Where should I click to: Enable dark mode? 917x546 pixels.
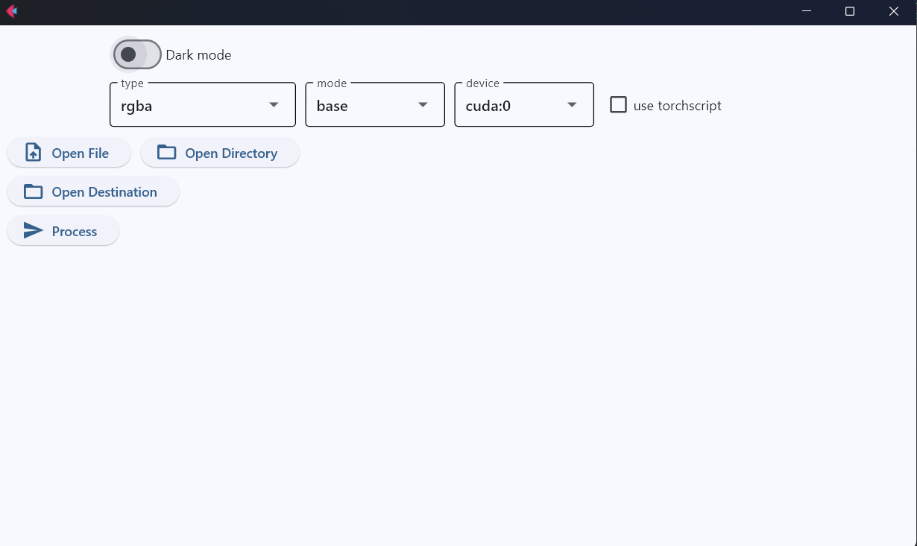[136, 54]
